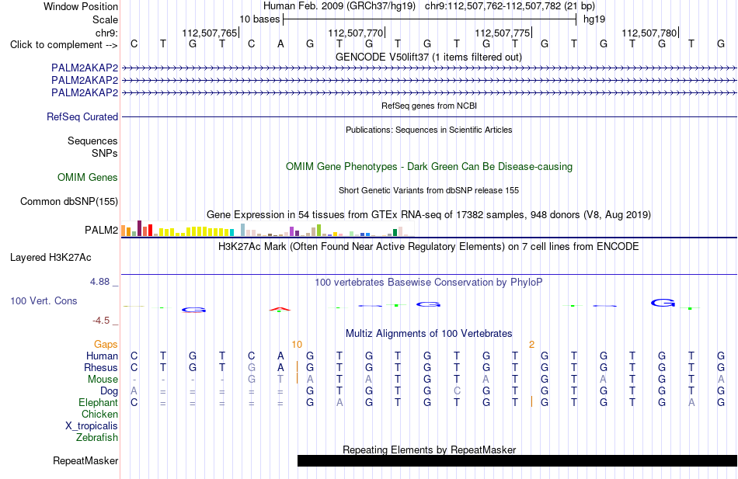738x479 pixels.
Task: Select the SNPs track label
Action: [105, 154]
